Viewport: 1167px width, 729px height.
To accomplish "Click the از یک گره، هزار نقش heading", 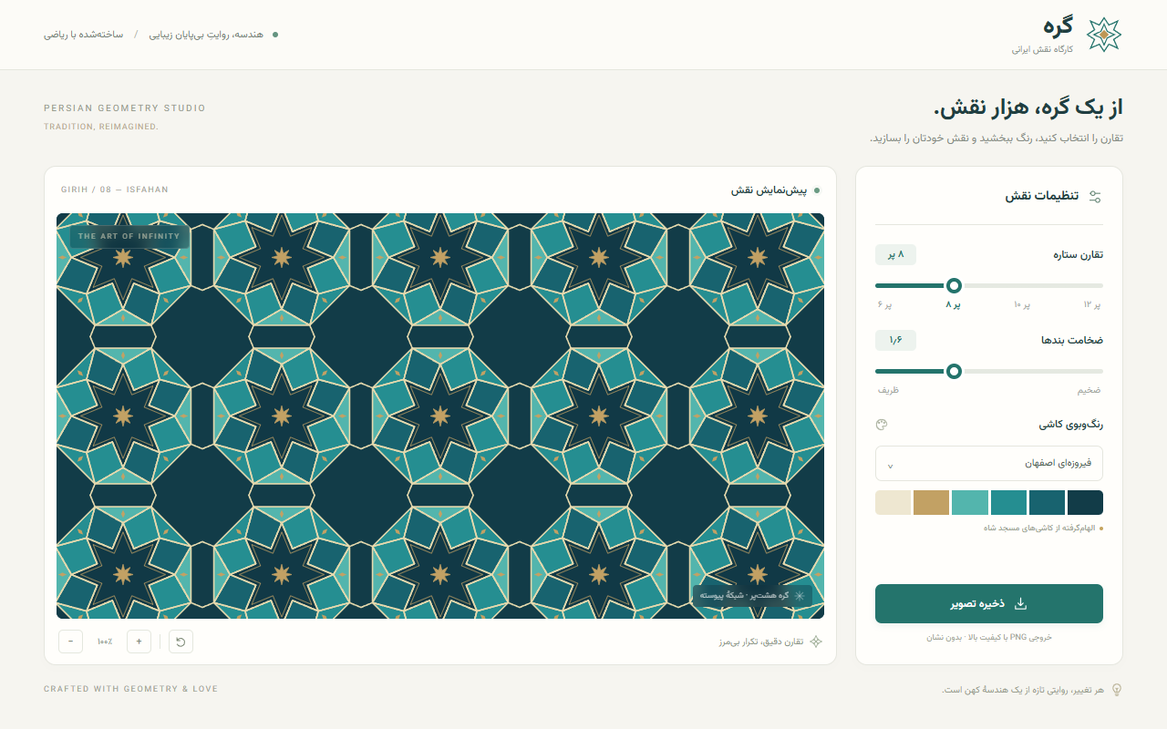I will pyautogui.click(x=1028, y=108).
